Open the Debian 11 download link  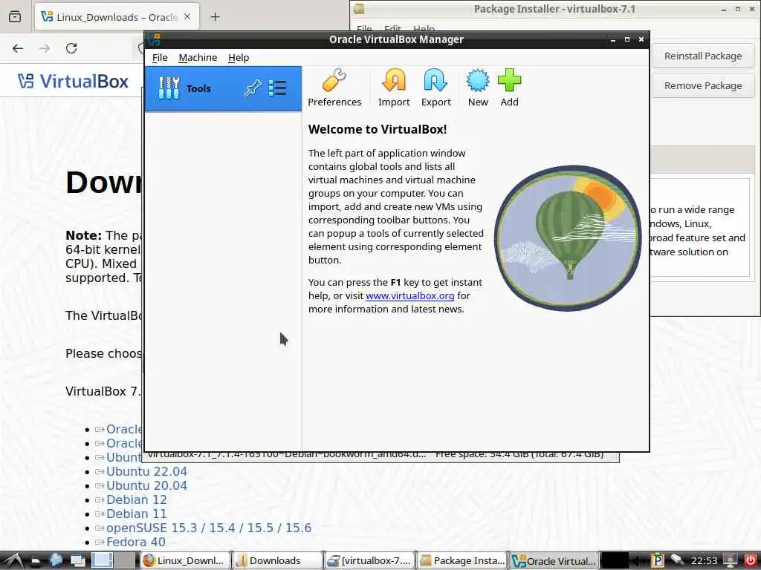pos(137,514)
